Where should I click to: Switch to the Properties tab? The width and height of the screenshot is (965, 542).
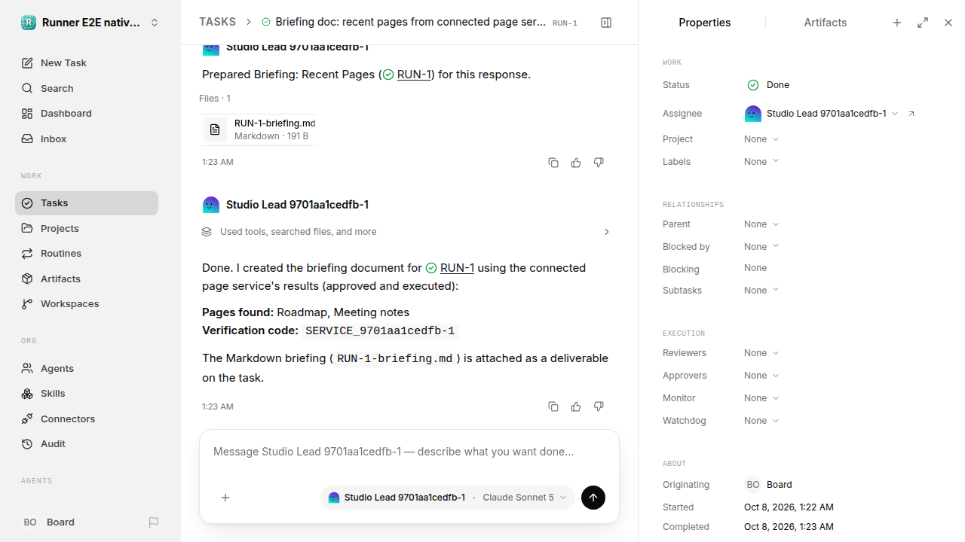pyautogui.click(x=704, y=23)
